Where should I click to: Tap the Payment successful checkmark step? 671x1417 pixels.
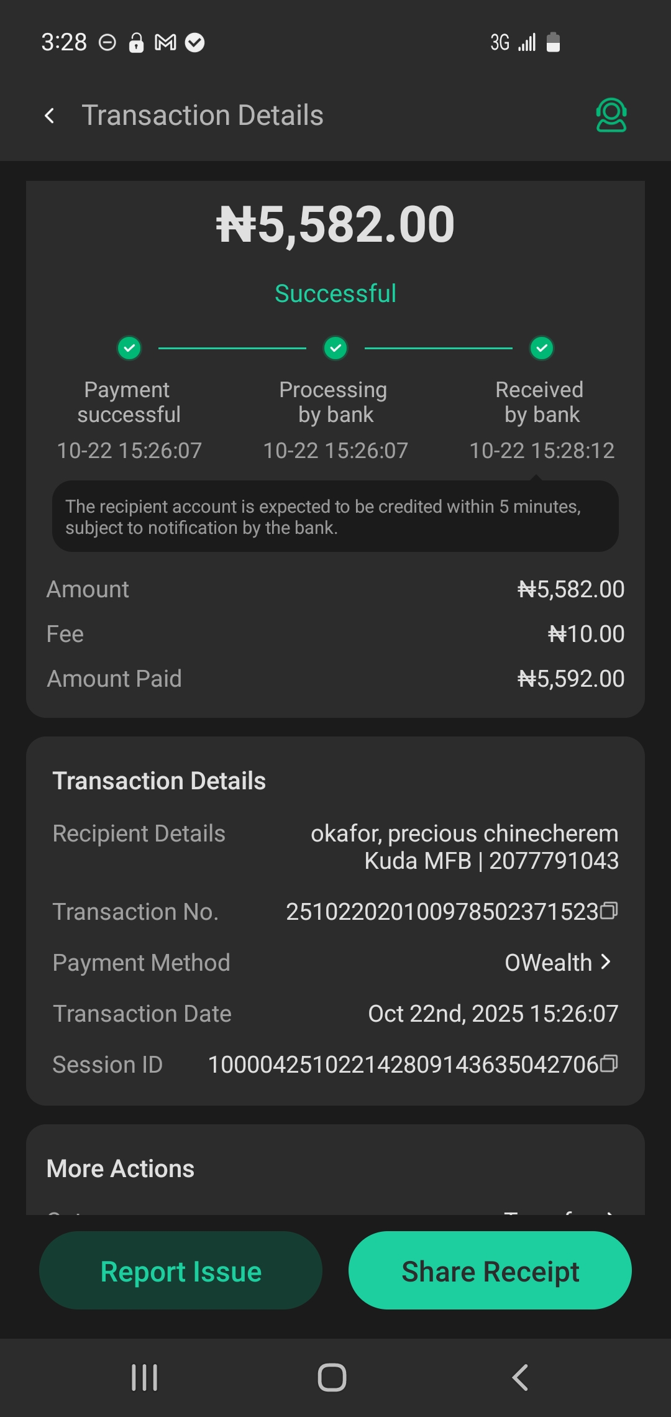click(x=129, y=348)
